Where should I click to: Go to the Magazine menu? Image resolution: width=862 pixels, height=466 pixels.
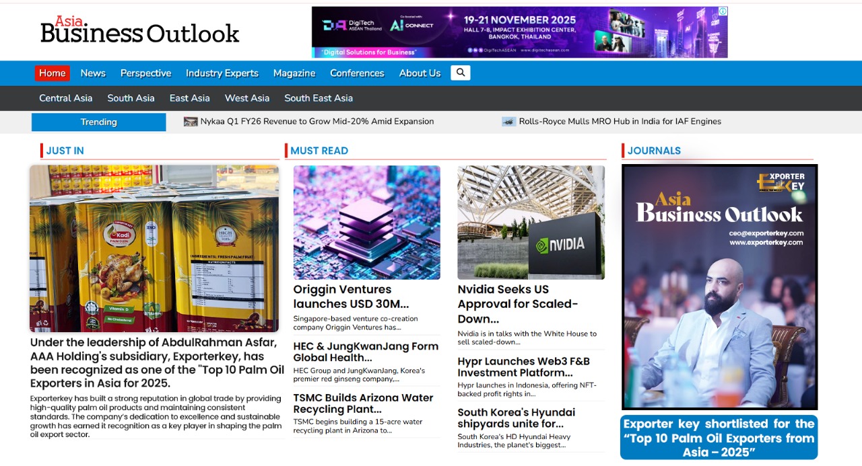pos(294,73)
